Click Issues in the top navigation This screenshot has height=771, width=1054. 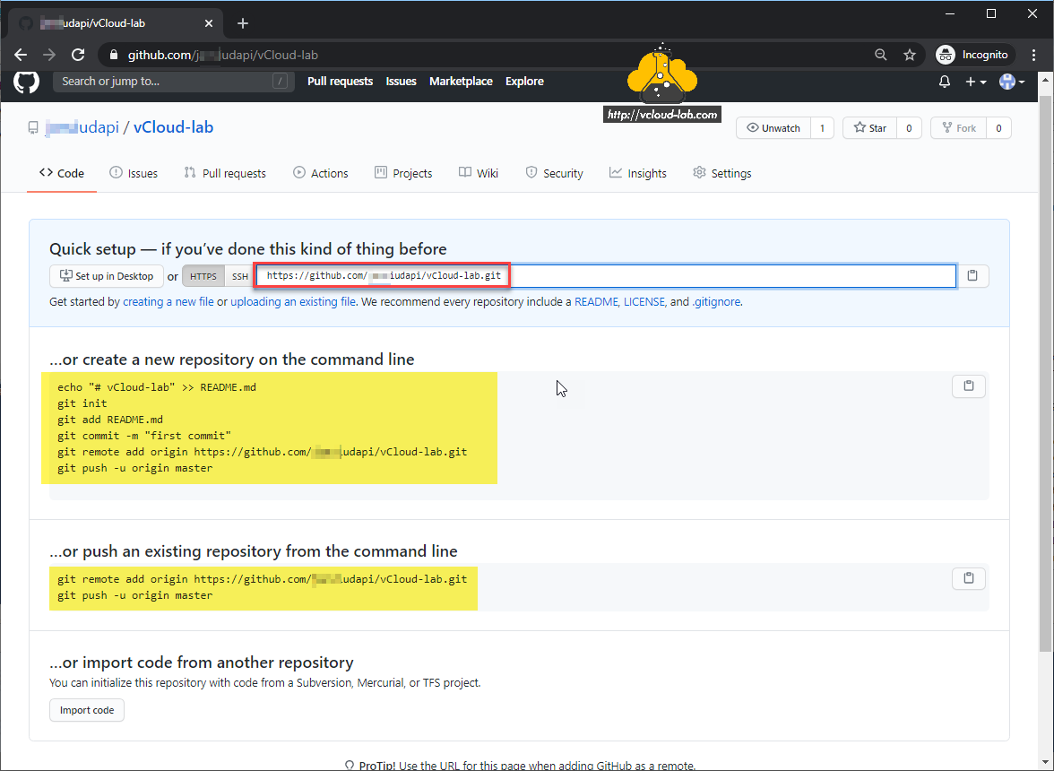pos(402,82)
